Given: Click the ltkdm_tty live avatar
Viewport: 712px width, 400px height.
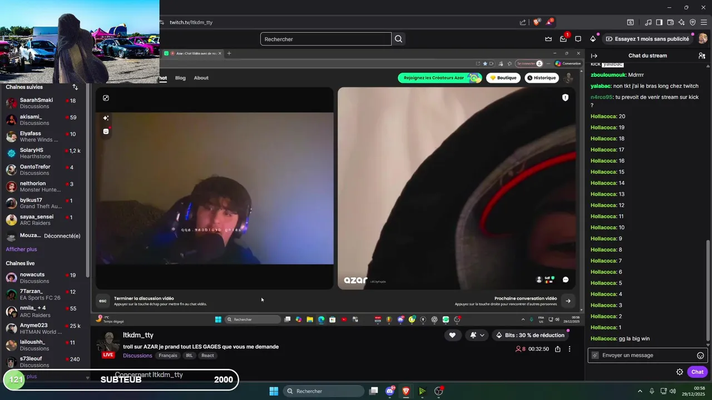Looking at the screenshot, I should pyautogui.click(x=108, y=344).
